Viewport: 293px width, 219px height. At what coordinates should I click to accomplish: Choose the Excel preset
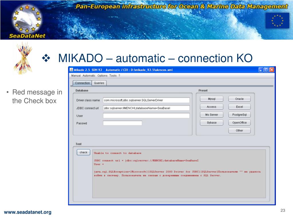pyautogui.click(x=239, y=107)
